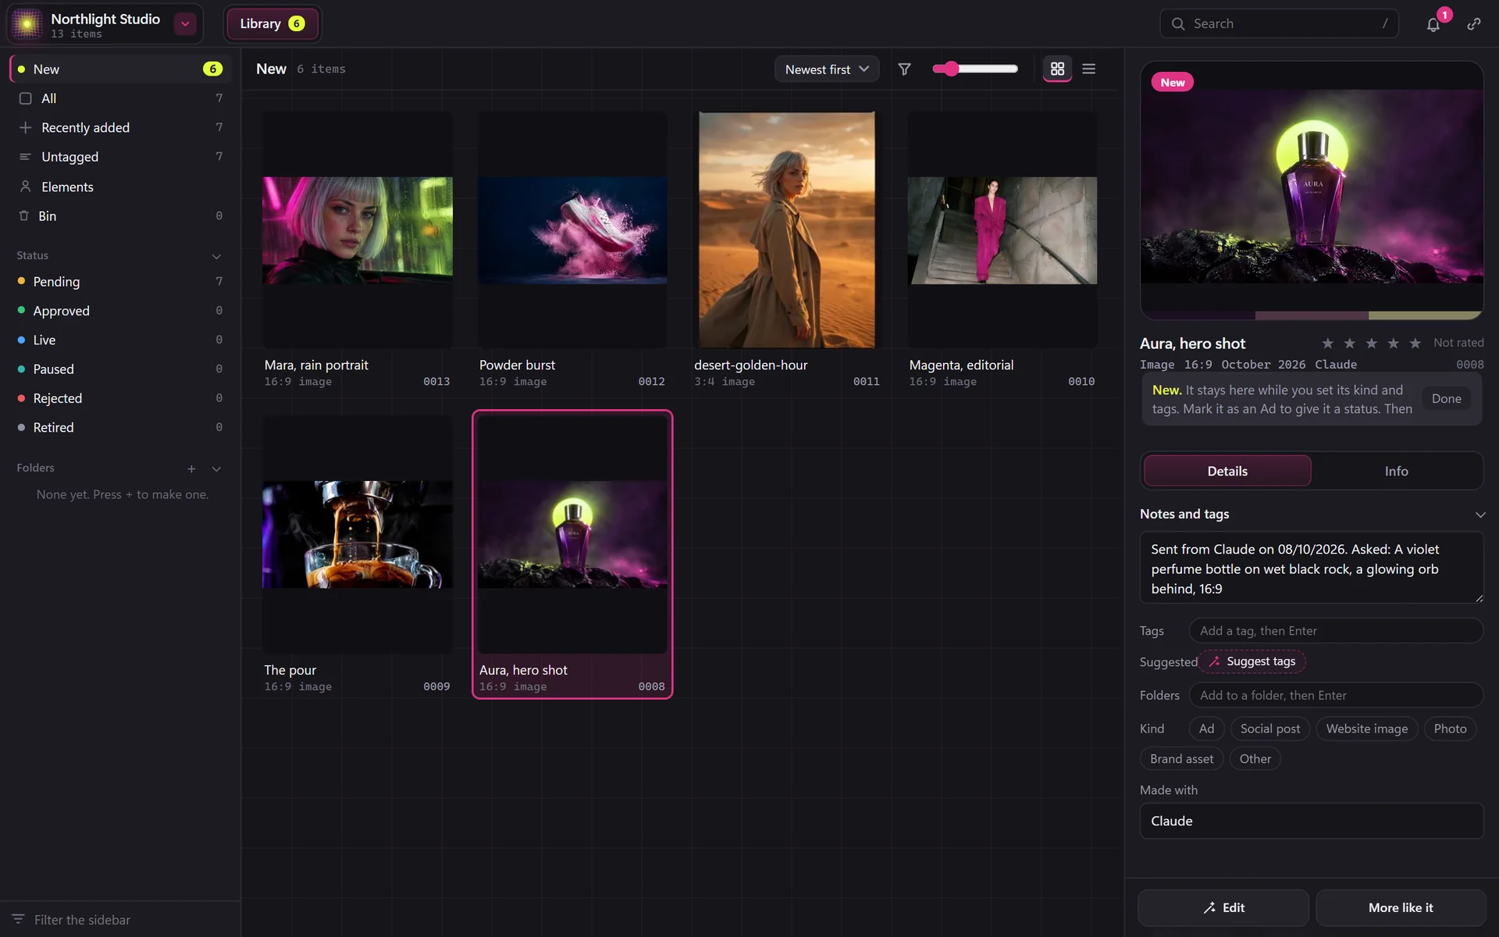Open desert-golden-hour thumbnail
Viewport: 1499px width, 937px height.
[x=787, y=230]
